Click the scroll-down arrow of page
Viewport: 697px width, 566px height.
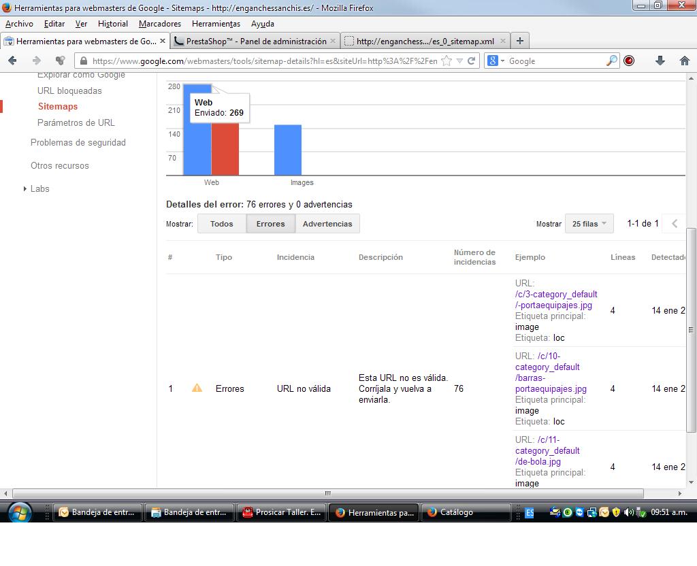[x=691, y=482]
